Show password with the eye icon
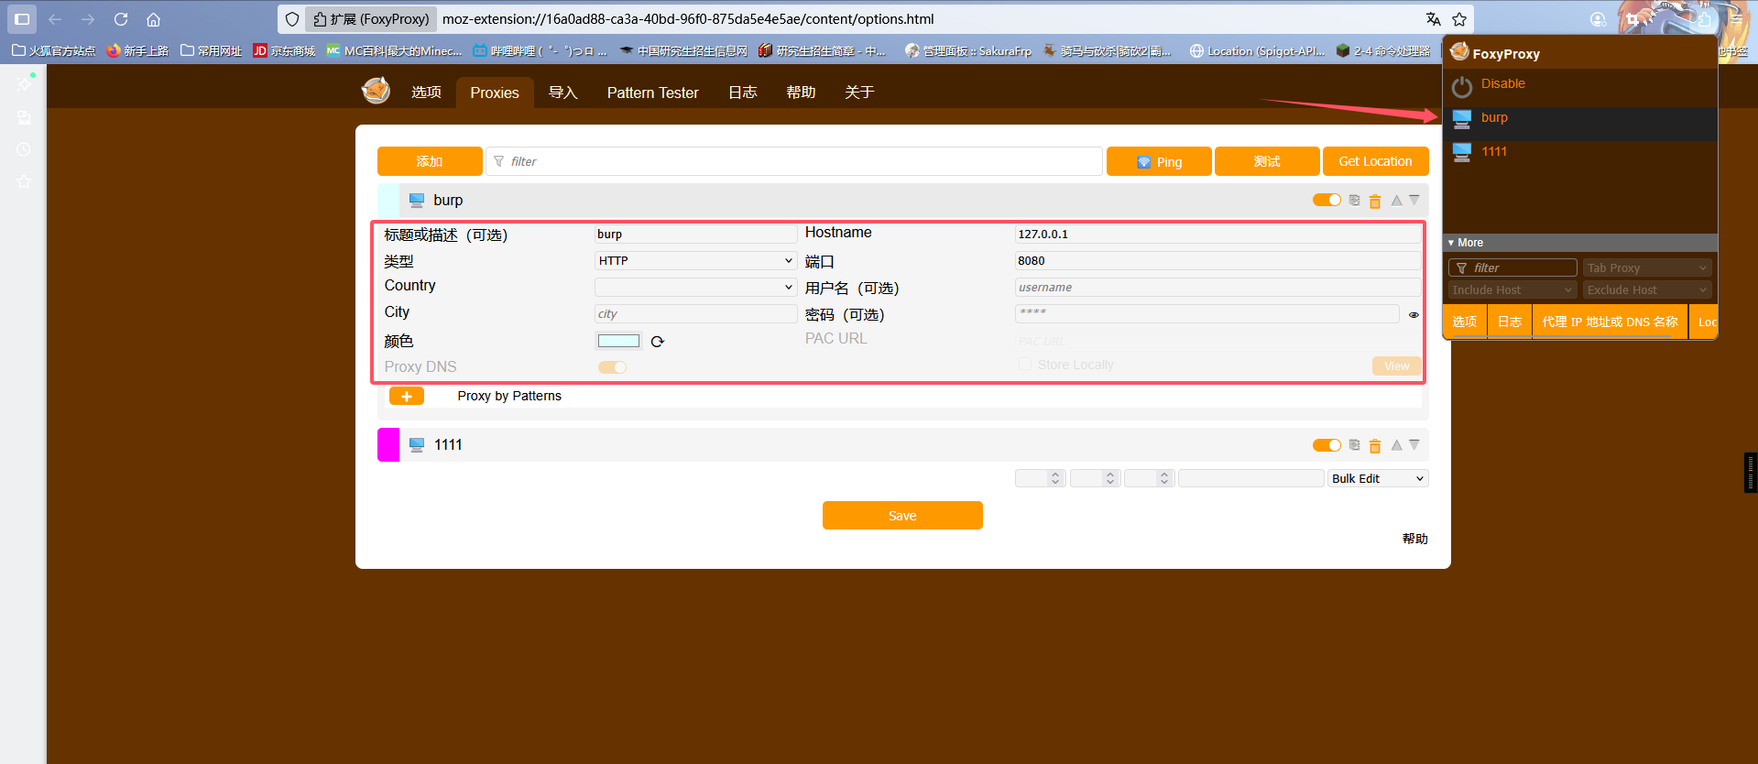 [x=1414, y=314]
